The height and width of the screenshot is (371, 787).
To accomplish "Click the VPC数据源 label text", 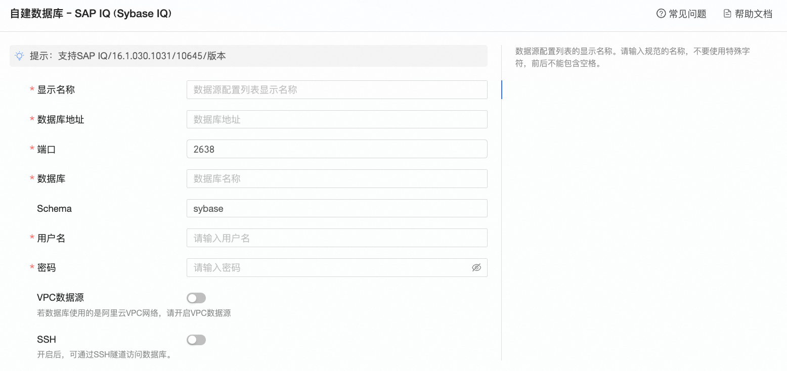I will 60,298.
